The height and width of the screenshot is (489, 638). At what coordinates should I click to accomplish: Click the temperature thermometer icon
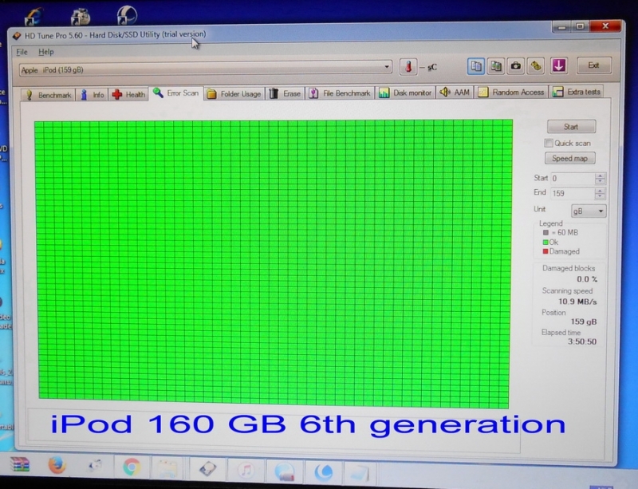408,66
